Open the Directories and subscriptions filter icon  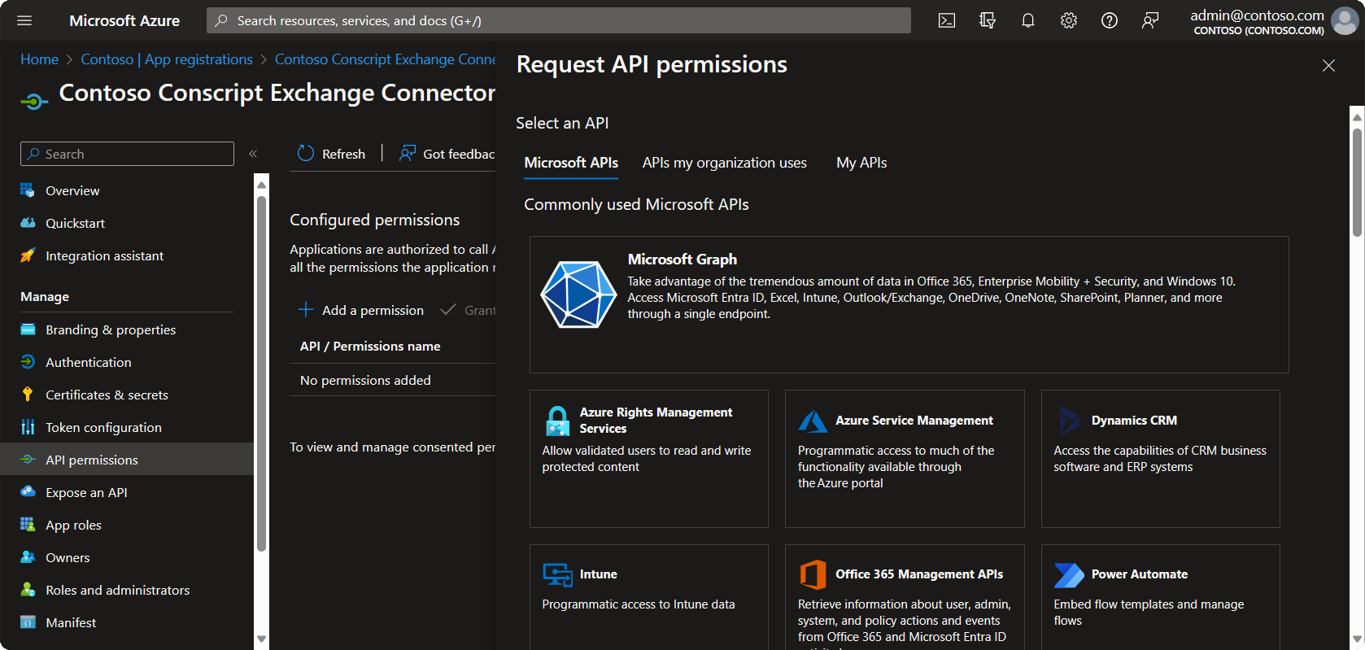pos(988,20)
